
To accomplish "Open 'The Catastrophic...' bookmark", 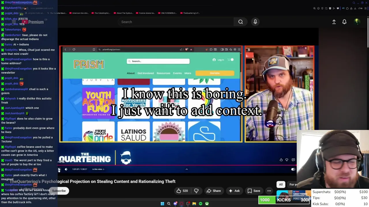I will (x=101, y=13).
